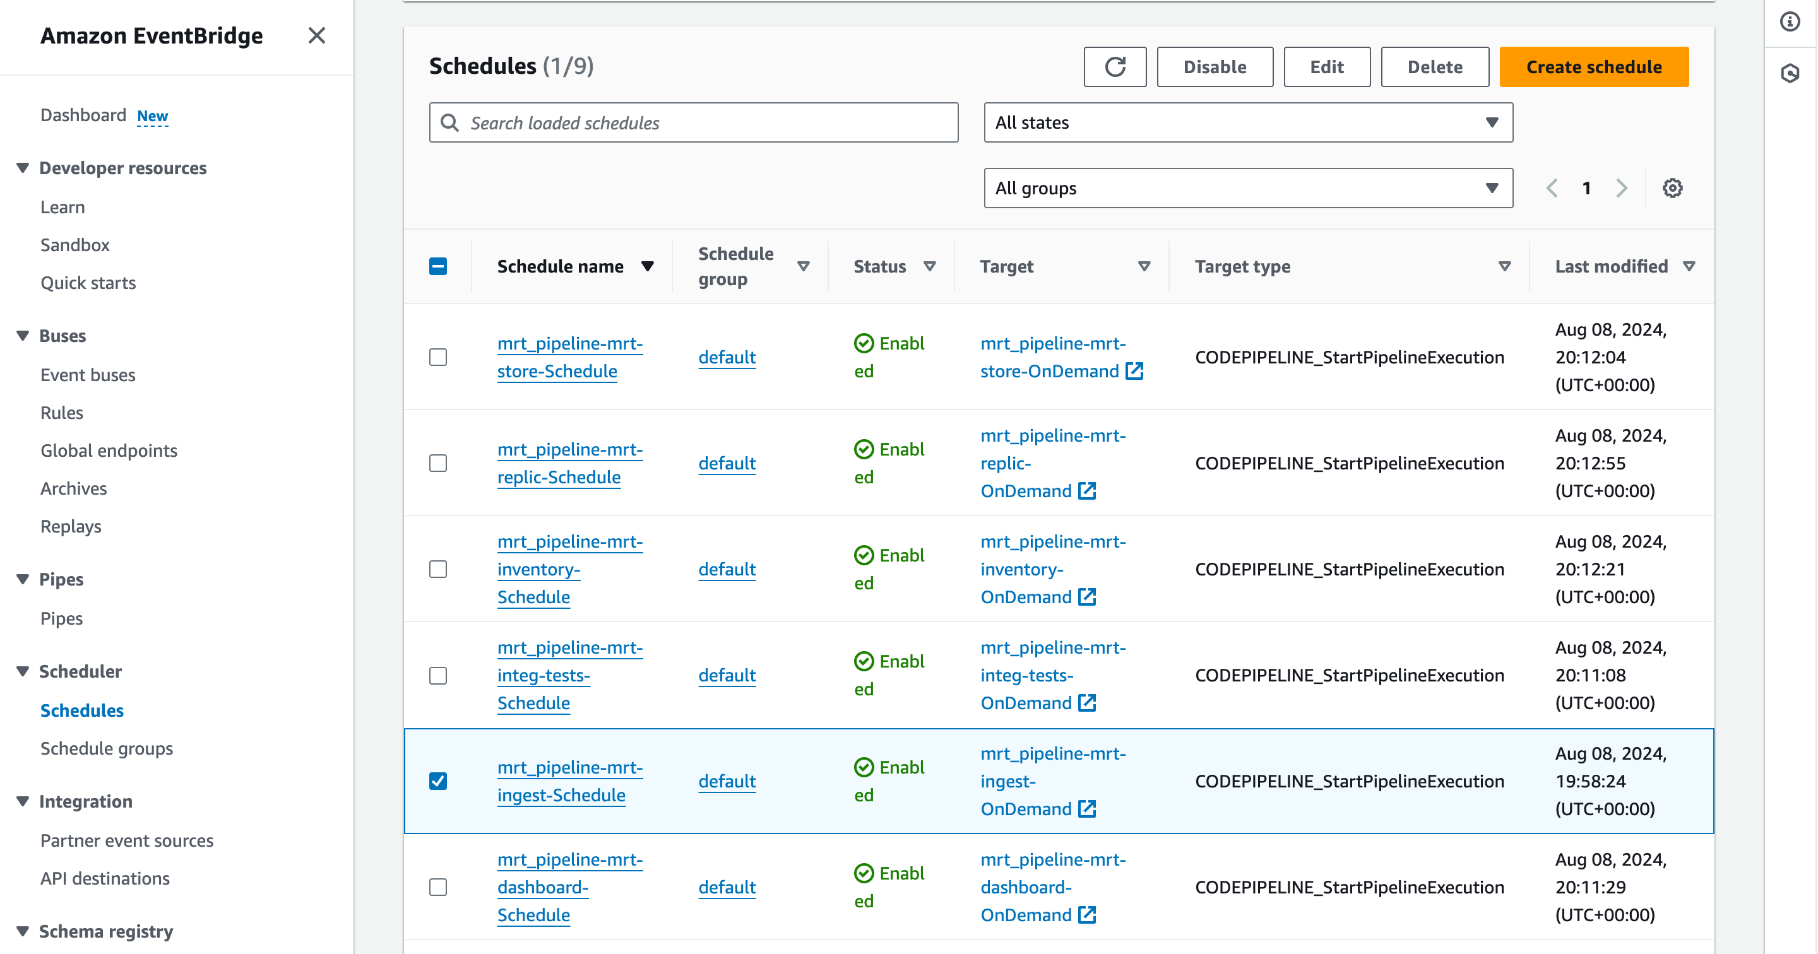Image resolution: width=1818 pixels, height=954 pixels.
Task: Open API destinations in the sidebar
Action: (104, 878)
